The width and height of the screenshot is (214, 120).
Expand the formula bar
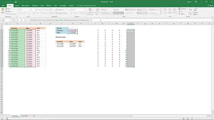[x=213, y=20]
